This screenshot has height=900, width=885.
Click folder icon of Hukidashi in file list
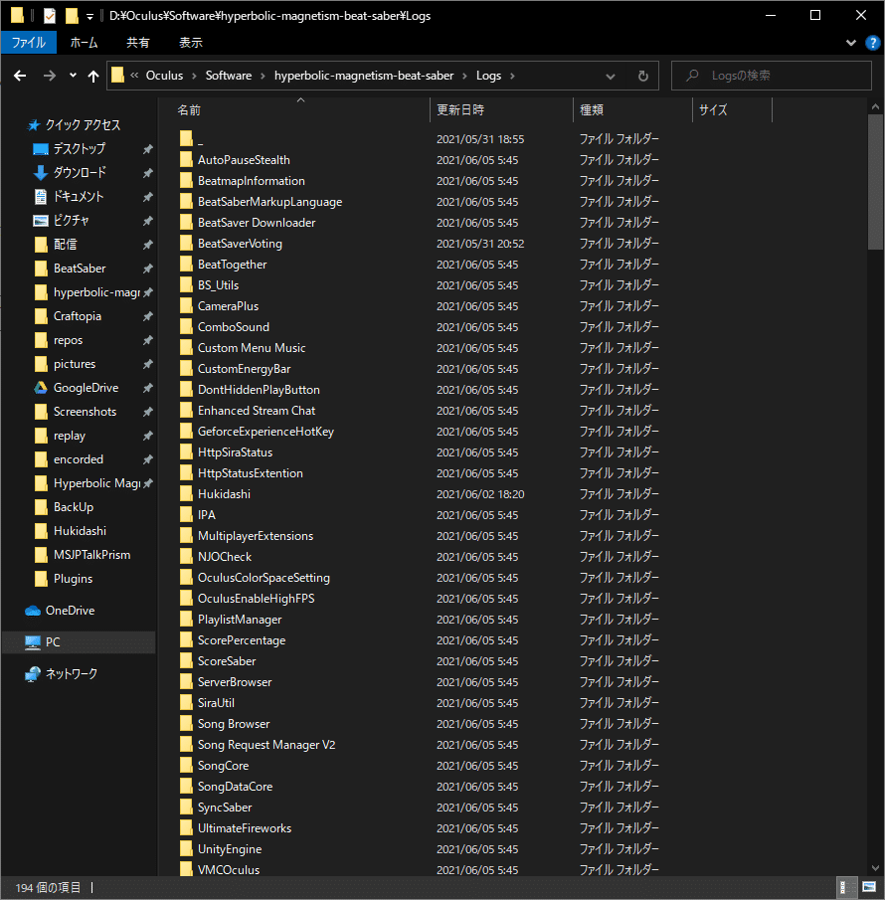[x=186, y=494]
